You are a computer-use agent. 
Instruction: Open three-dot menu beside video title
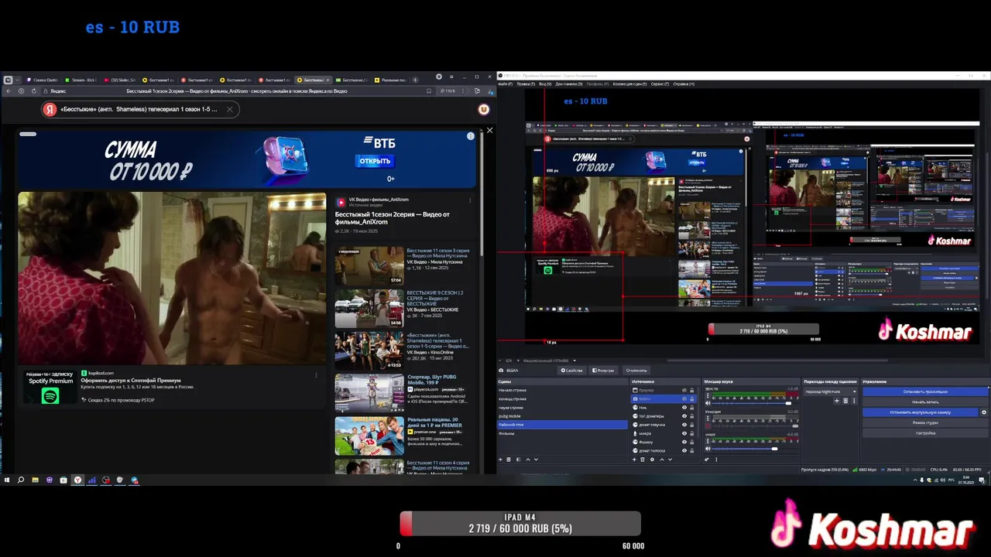point(470,200)
